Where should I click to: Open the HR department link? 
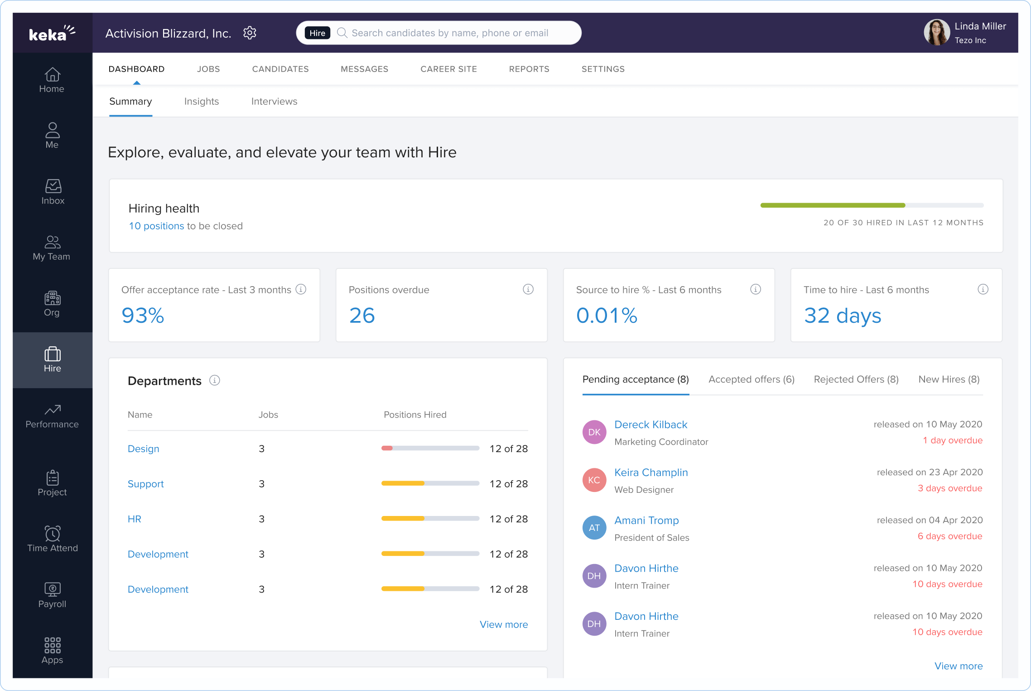pos(135,519)
